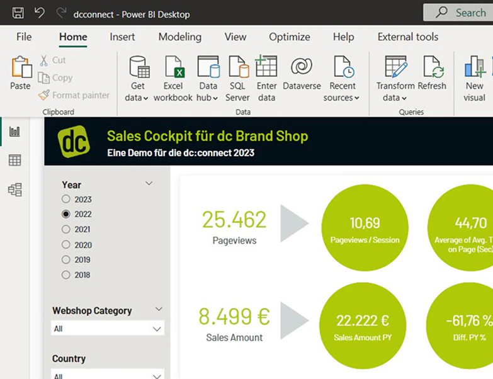Open the Get data database icon
493x379 pixels.
(139, 67)
